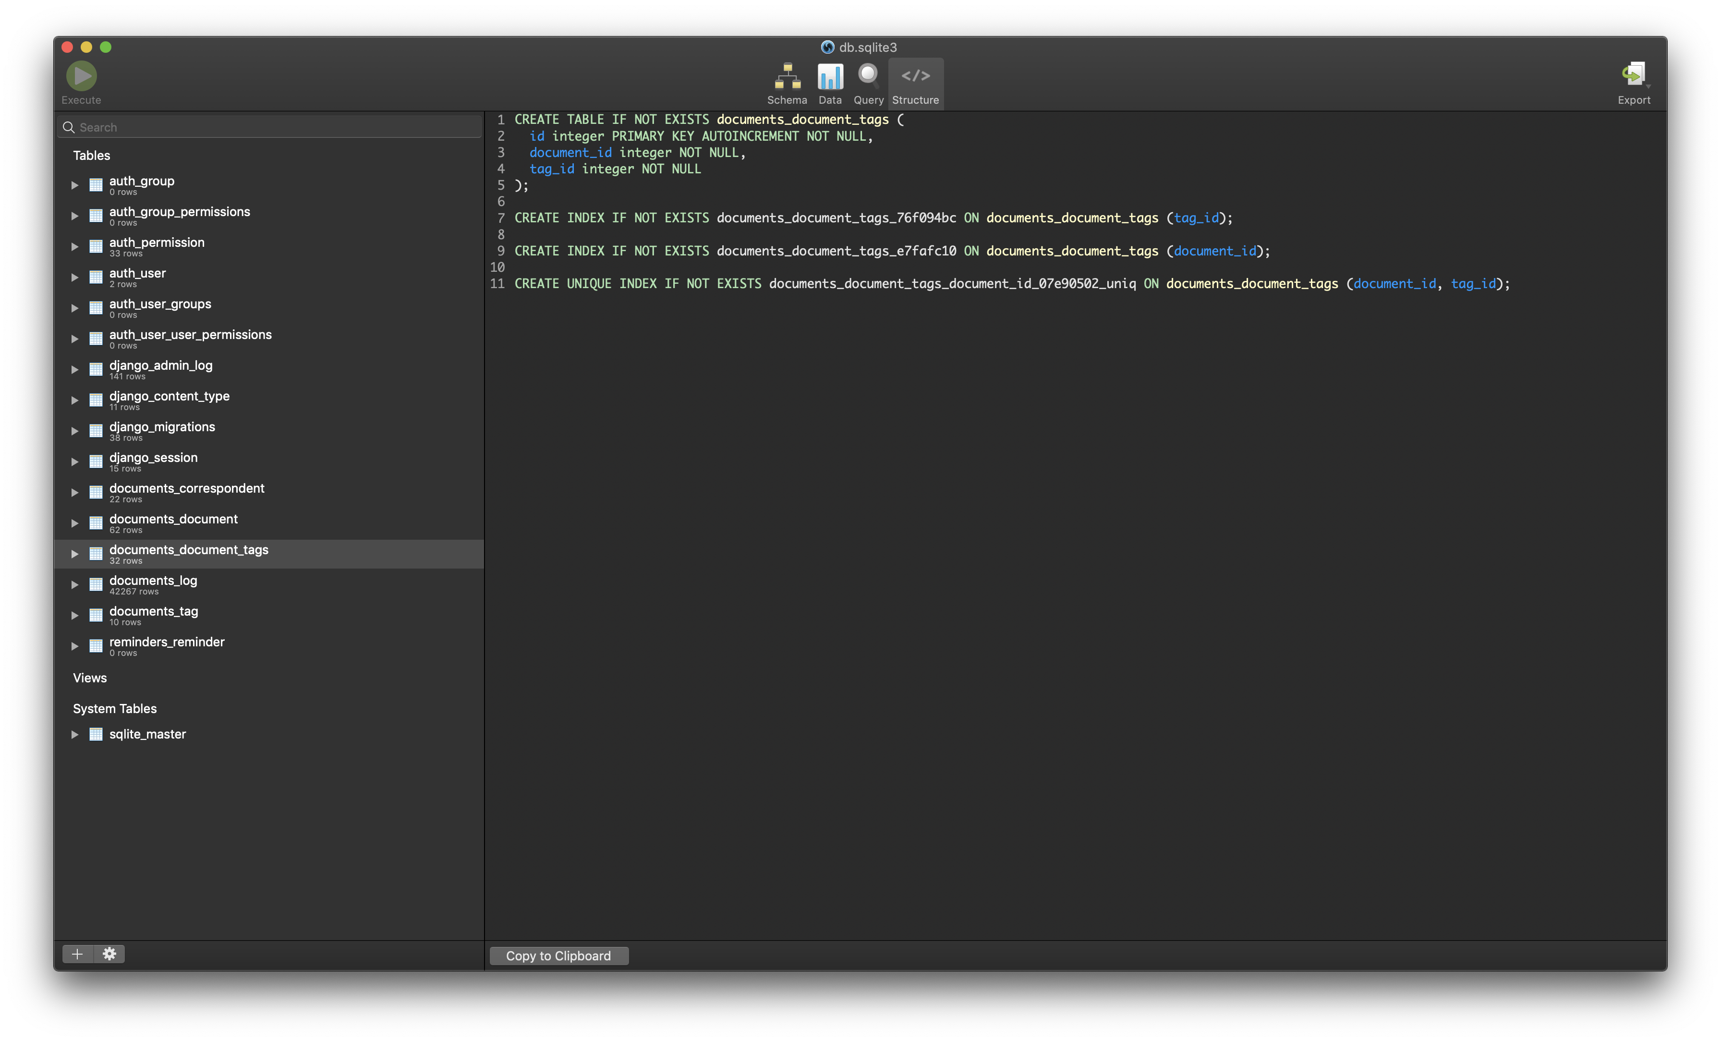The height and width of the screenshot is (1042, 1721).
Task: Select the documents_correspondent table
Action: pos(269,492)
